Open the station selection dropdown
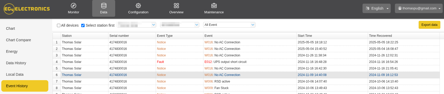 [x=136, y=25]
